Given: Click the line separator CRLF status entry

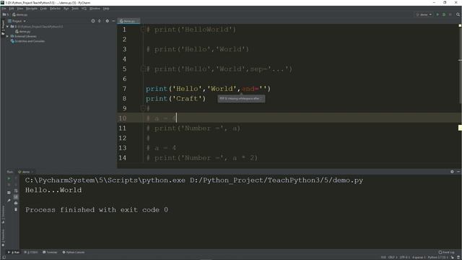Looking at the screenshot, I should click(393, 257).
